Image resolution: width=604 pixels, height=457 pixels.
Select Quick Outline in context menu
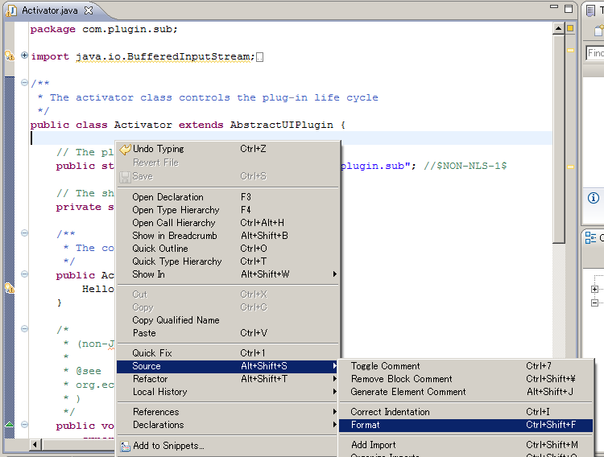(228, 249)
